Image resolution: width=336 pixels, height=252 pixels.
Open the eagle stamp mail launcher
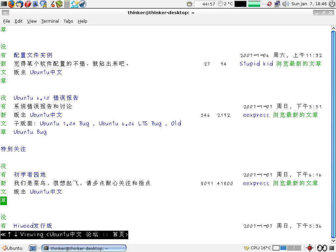point(35,4)
